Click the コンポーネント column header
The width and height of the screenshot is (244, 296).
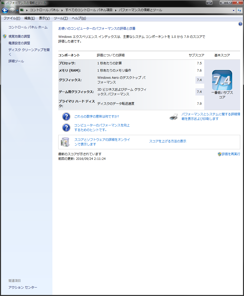(x=69, y=55)
